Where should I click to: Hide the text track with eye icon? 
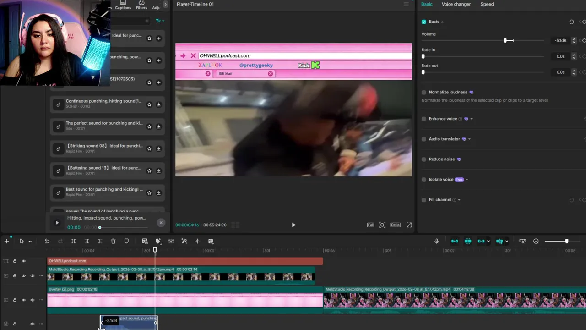click(23, 261)
